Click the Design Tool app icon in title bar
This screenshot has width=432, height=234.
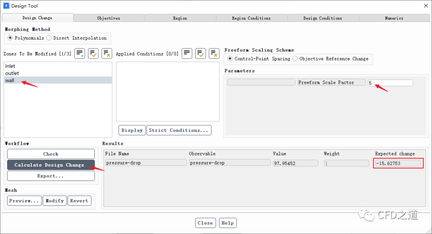[x=6, y=6]
